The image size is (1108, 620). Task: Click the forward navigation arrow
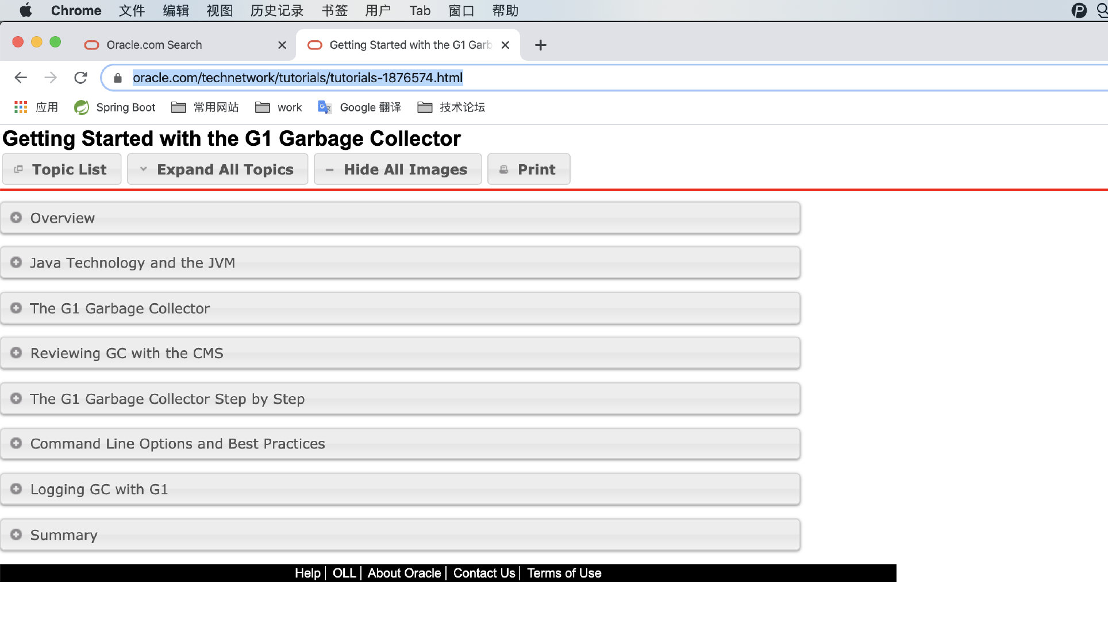pyautogui.click(x=51, y=77)
